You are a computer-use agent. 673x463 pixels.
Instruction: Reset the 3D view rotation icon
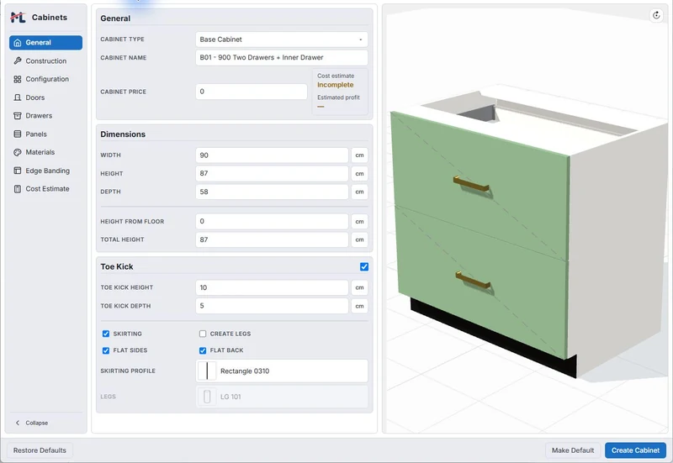656,15
